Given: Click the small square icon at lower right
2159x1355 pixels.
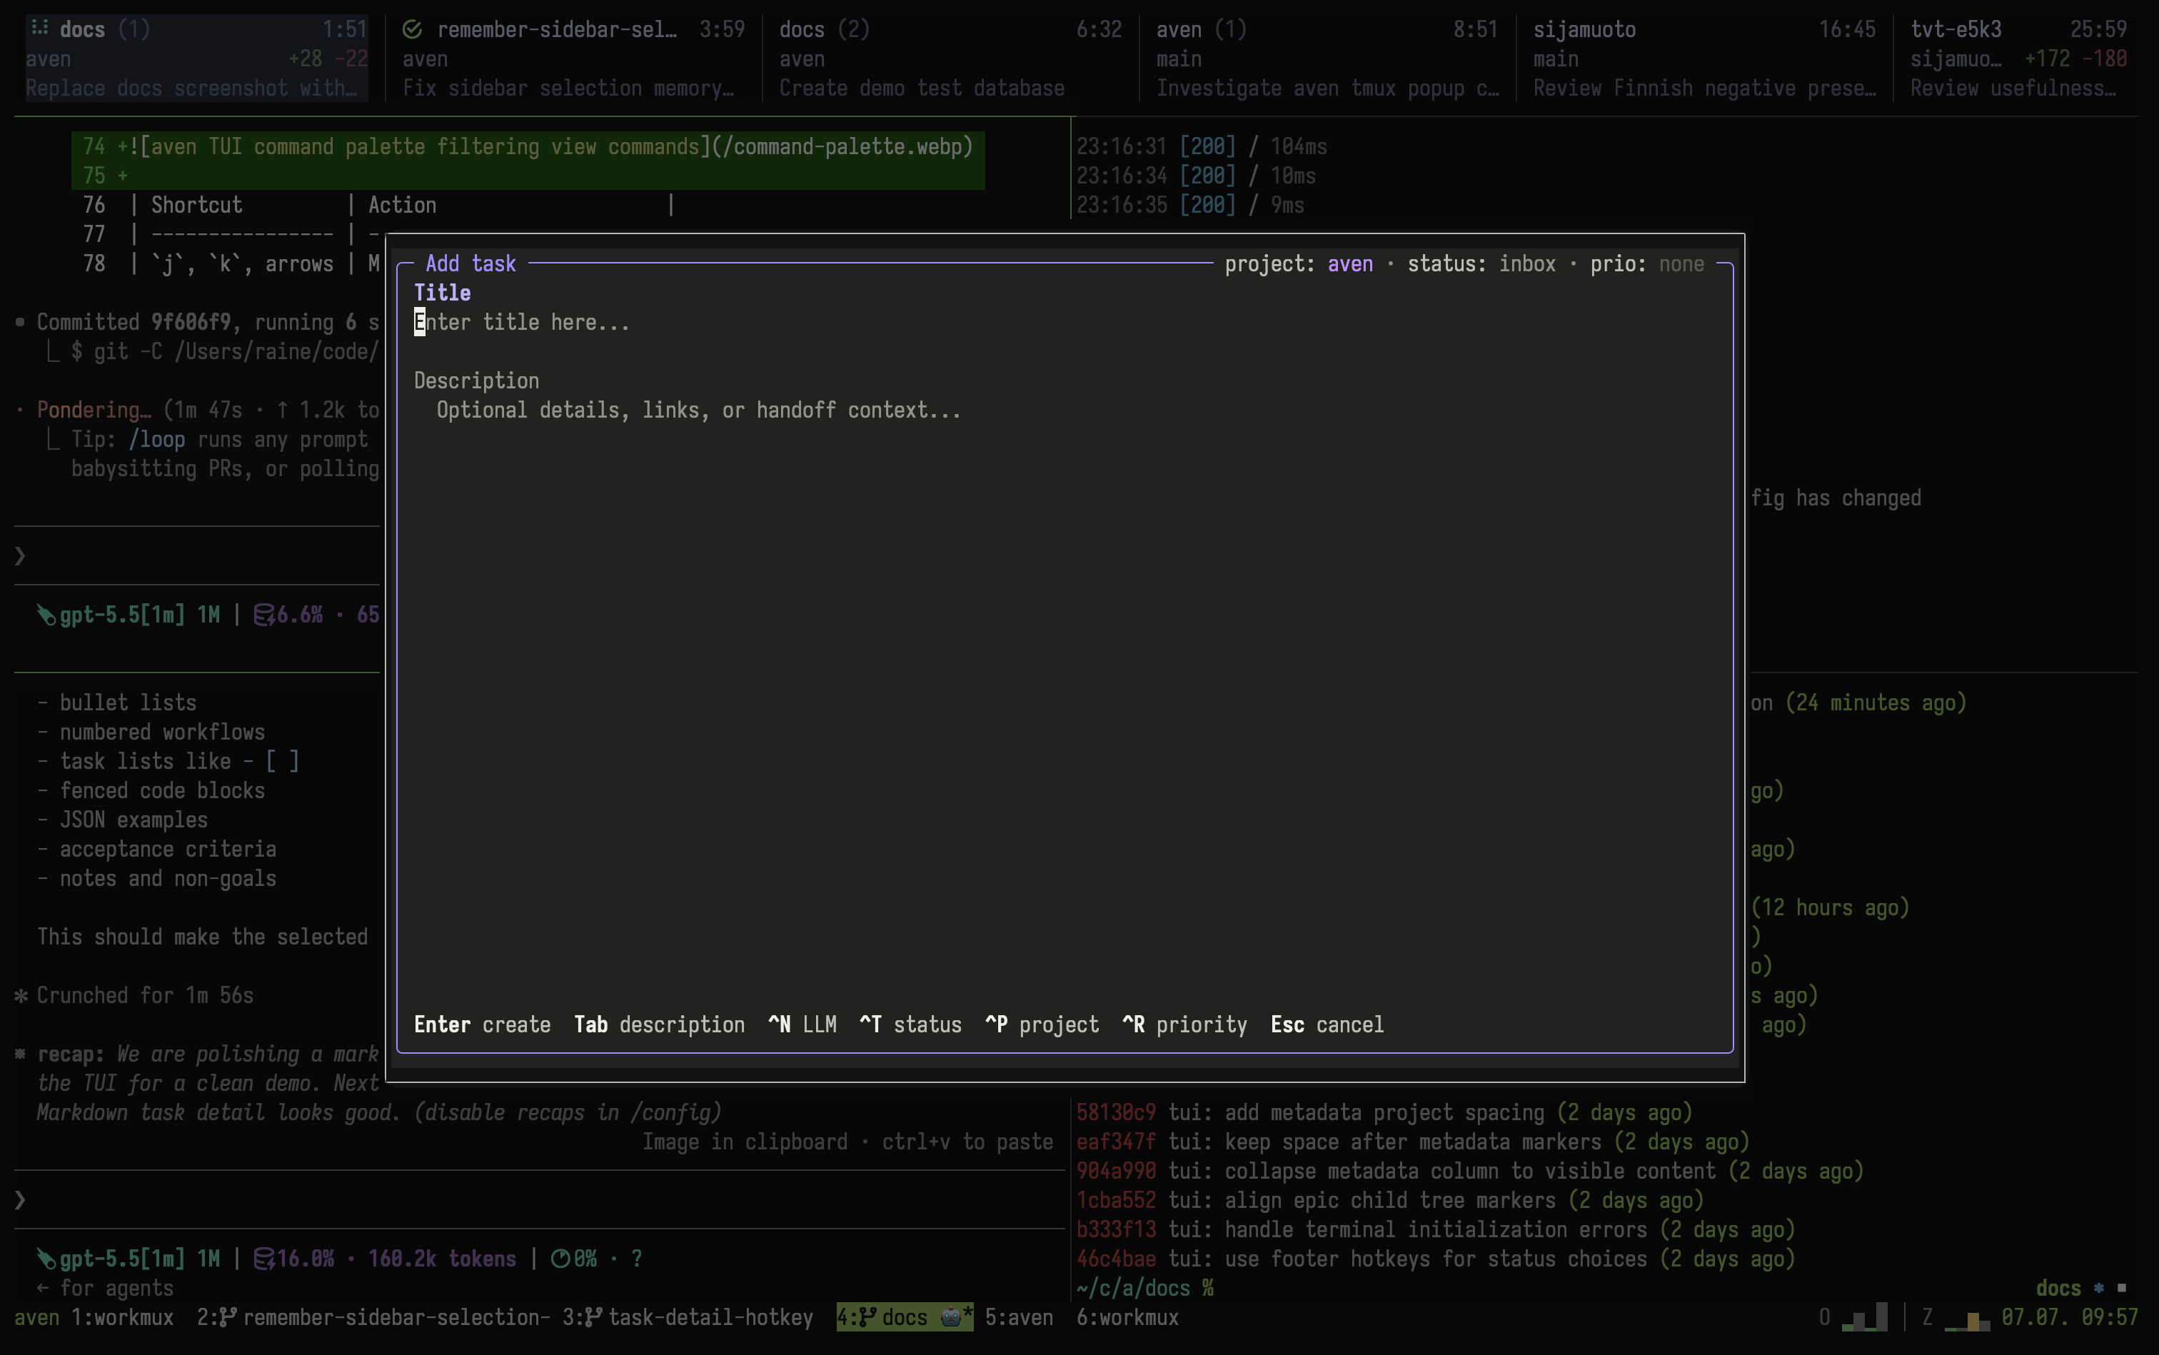Looking at the screenshot, I should 2121,1288.
